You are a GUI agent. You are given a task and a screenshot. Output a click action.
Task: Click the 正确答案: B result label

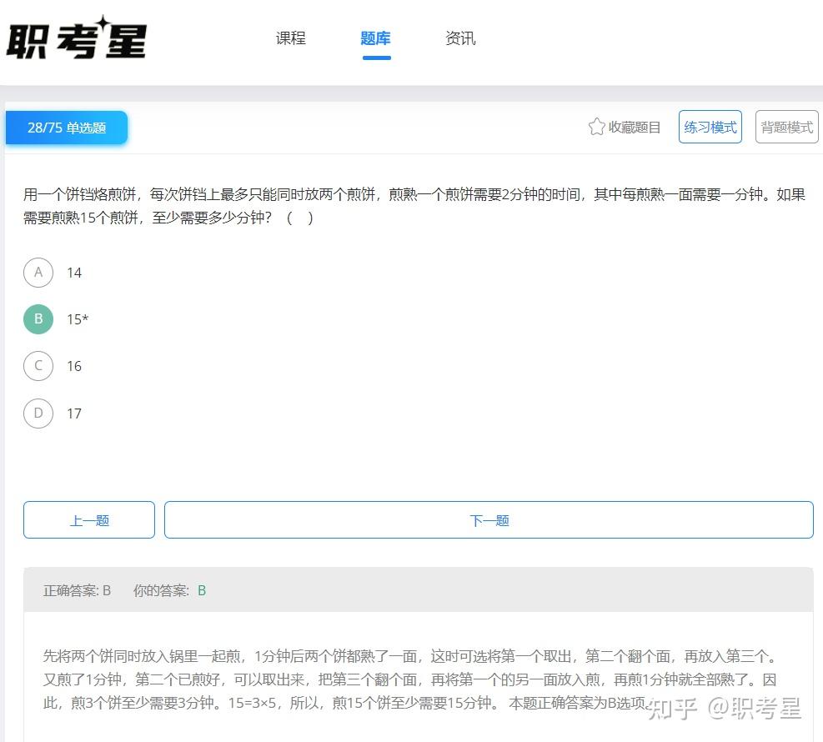pyautogui.click(x=76, y=589)
